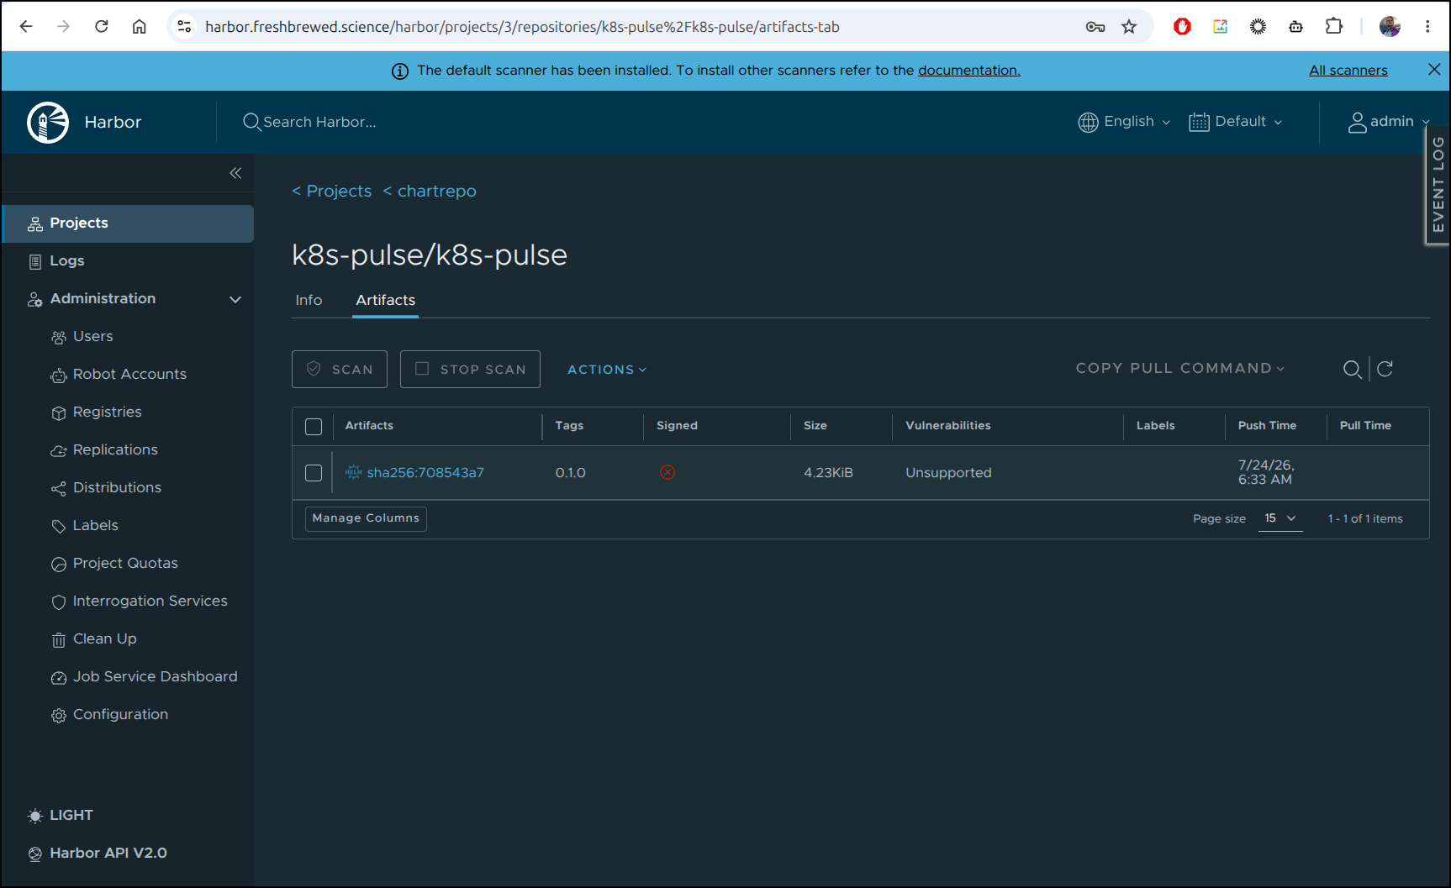Open the COPY PULL COMMAND dropdown
The image size is (1451, 888).
(x=1180, y=369)
